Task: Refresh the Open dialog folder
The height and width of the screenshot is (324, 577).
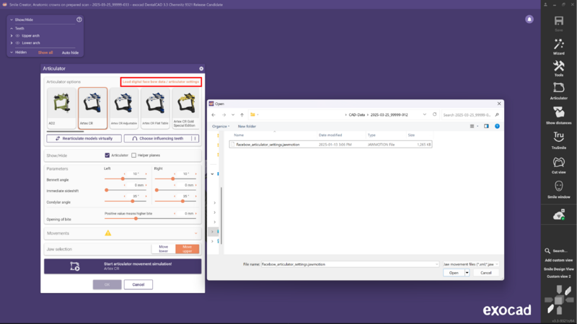Action: (x=435, y=114)
